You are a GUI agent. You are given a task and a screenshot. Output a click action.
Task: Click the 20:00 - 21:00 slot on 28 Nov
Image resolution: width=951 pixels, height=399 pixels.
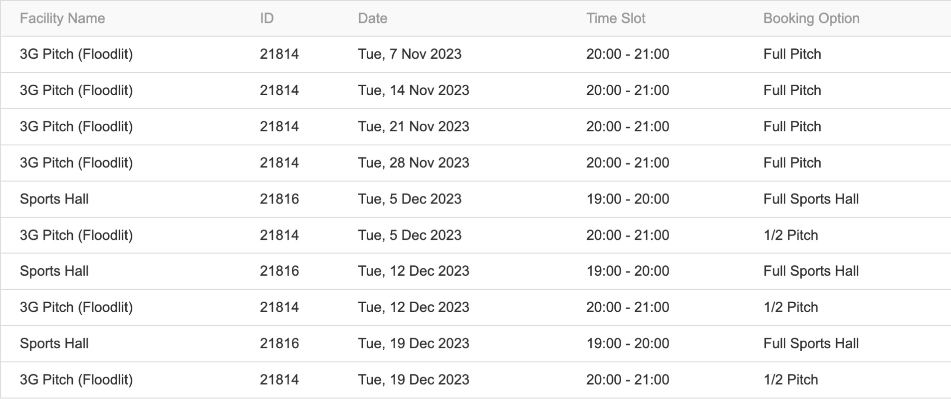tap(628, 163)
